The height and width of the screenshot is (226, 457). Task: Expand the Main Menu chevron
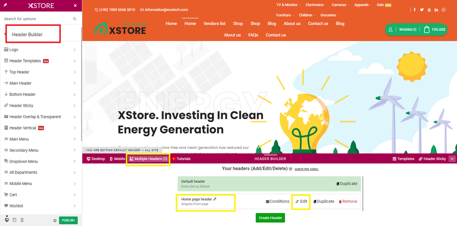(75, 139)
